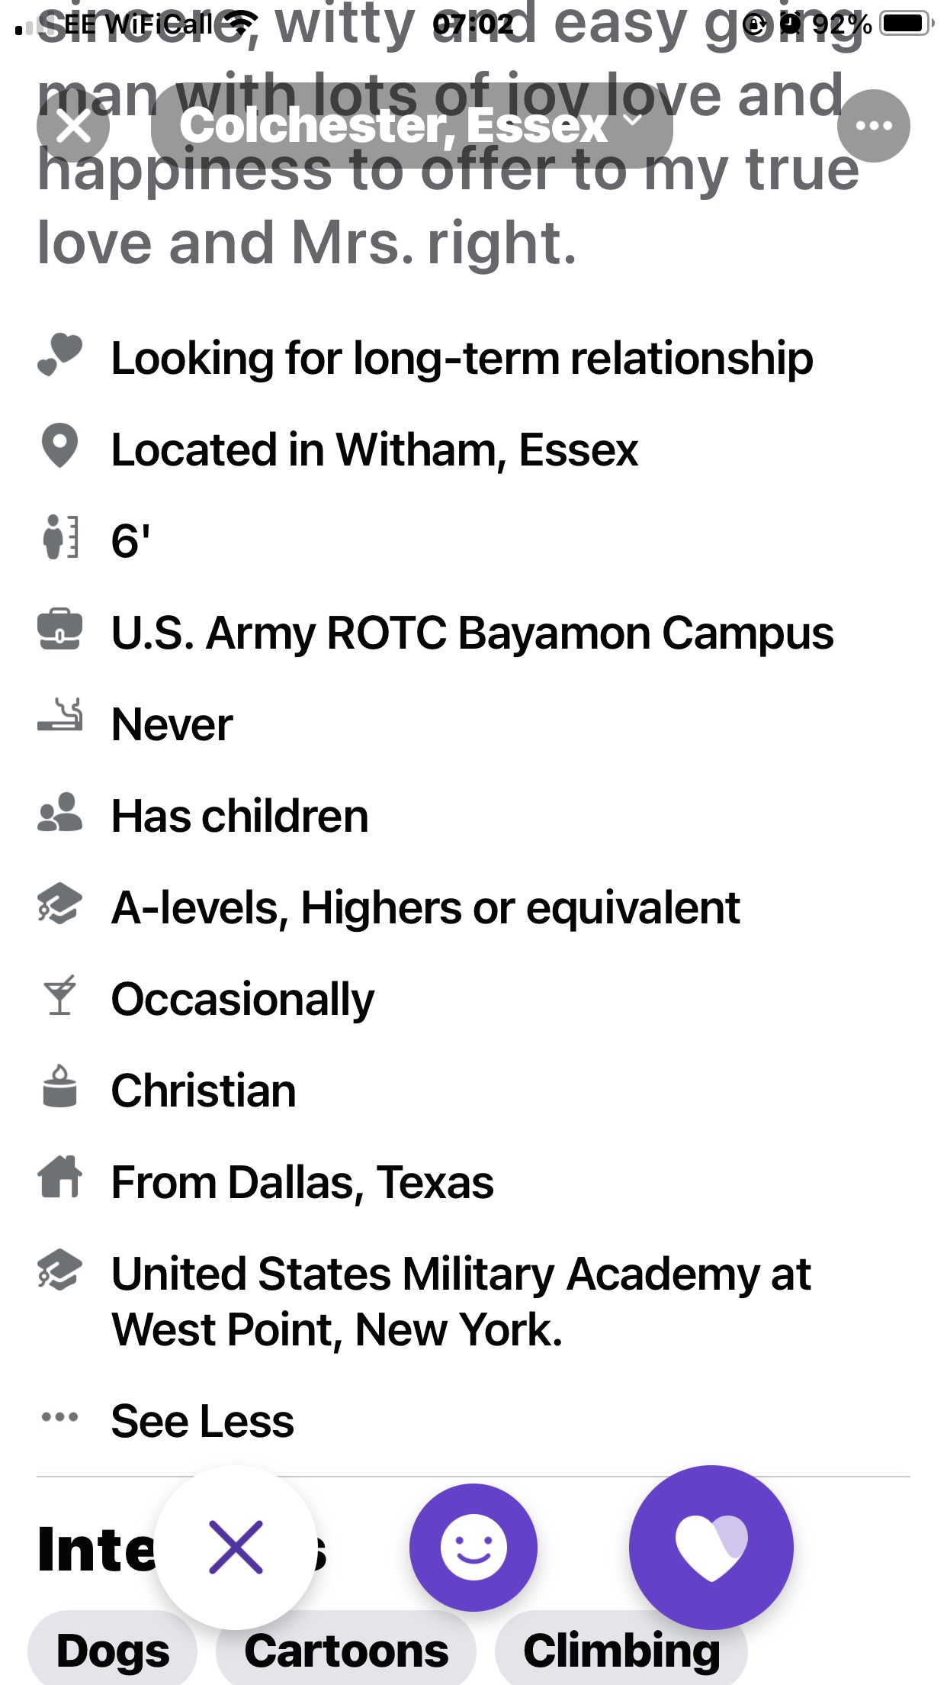The height and width of the screenshot is (1685, 947).
Task: Select the Climbing interest tag
Action: (621, 1650)
